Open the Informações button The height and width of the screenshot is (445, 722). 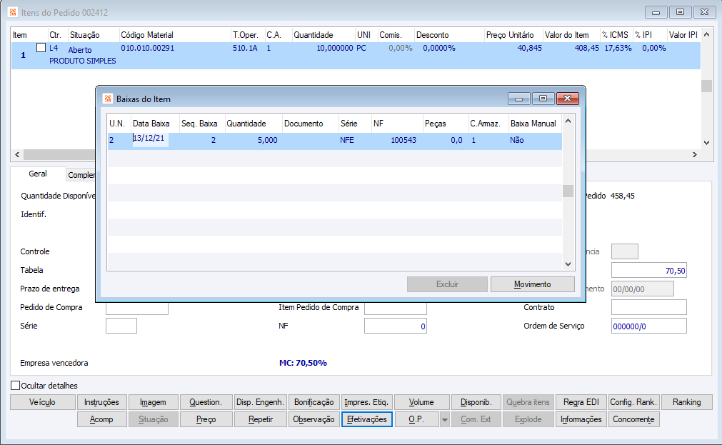pyautogui.click(x=581, y=420)
